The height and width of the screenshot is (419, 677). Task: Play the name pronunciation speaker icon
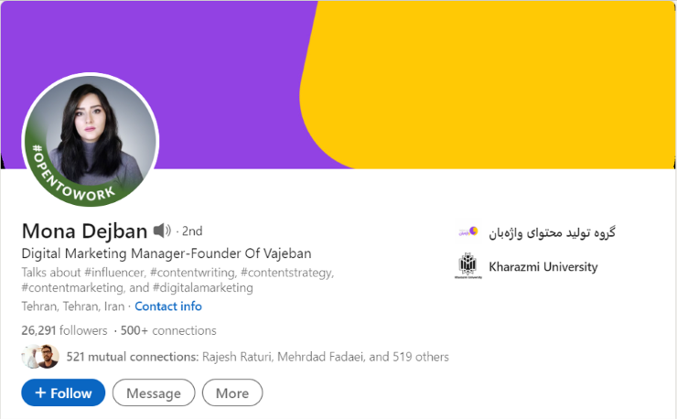pos(162,231)
